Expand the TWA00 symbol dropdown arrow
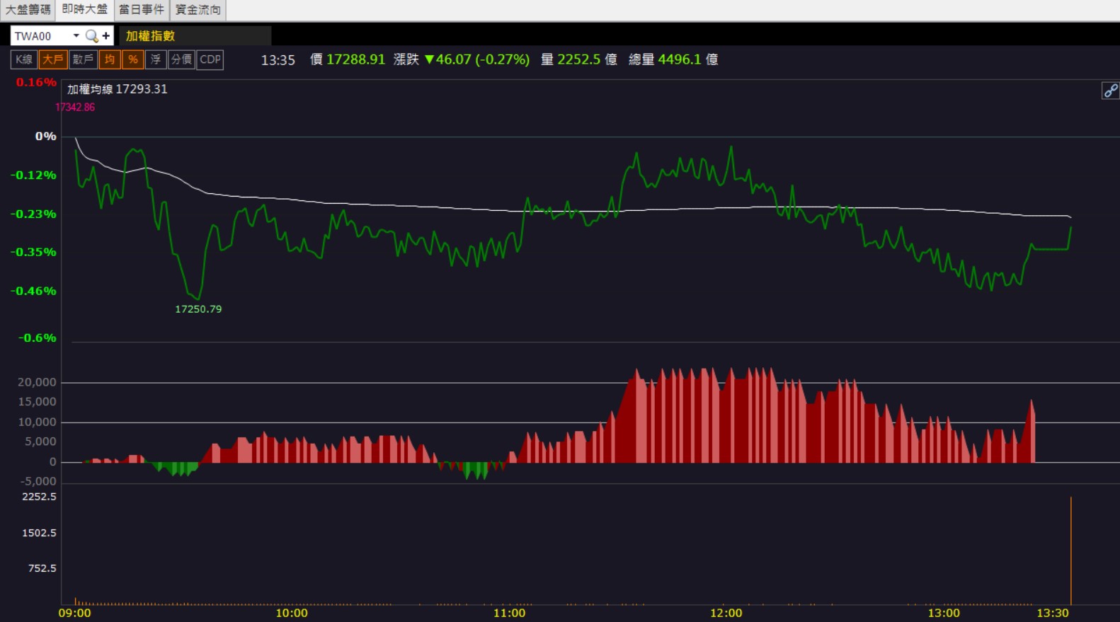 tap(76, 35)
